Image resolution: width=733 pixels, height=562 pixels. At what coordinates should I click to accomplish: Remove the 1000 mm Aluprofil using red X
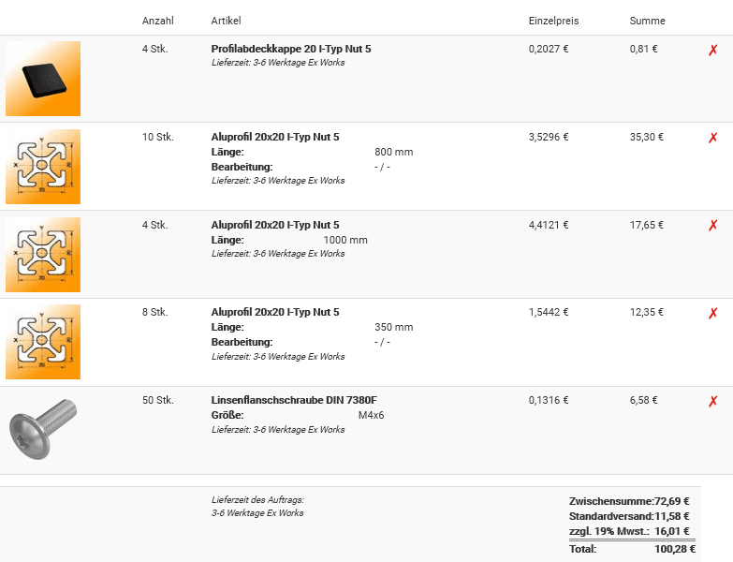point(713,226)
